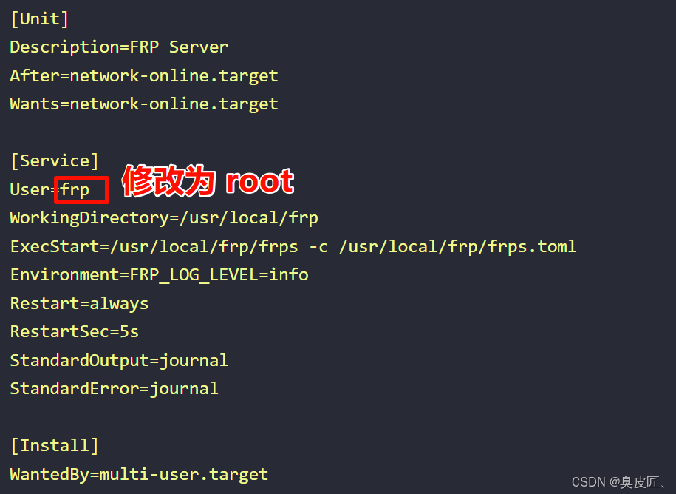This screenshot has width=676, height=494.
Task: Click the CSDN @臭皮匠 watermark
Action: (619, 482)
